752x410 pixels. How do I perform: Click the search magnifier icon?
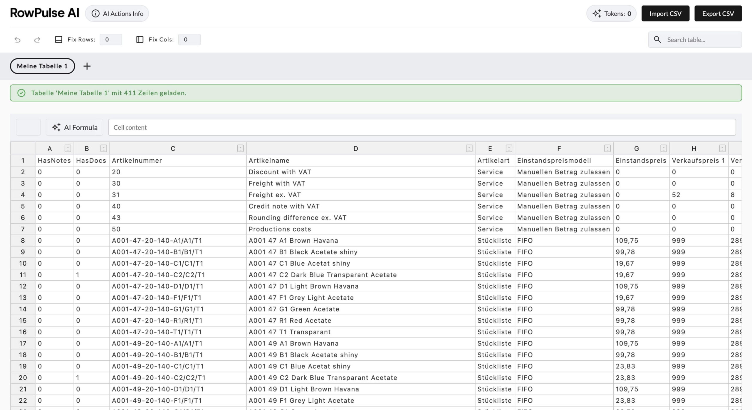pos(657,40)
